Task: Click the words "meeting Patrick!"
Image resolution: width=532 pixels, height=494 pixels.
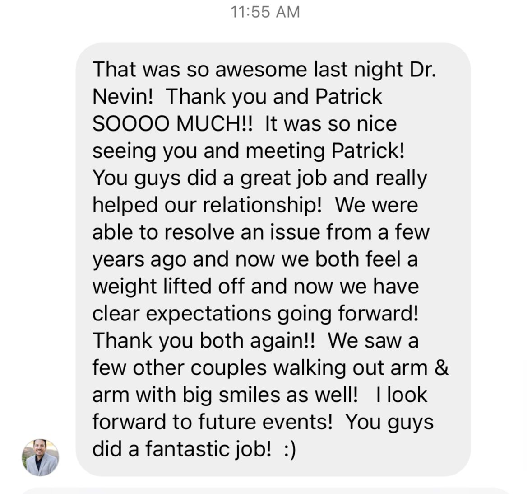Action: (x=325, y=151)
